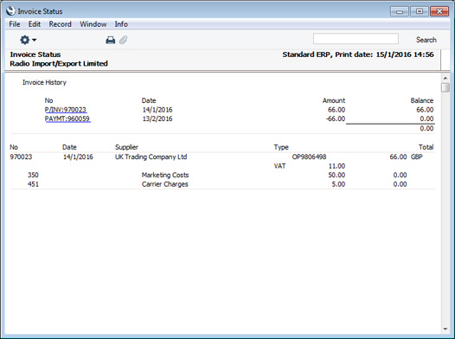This screenshot has width=455, height=339.
Task: Click reference OP9806498
Action: 309,157
